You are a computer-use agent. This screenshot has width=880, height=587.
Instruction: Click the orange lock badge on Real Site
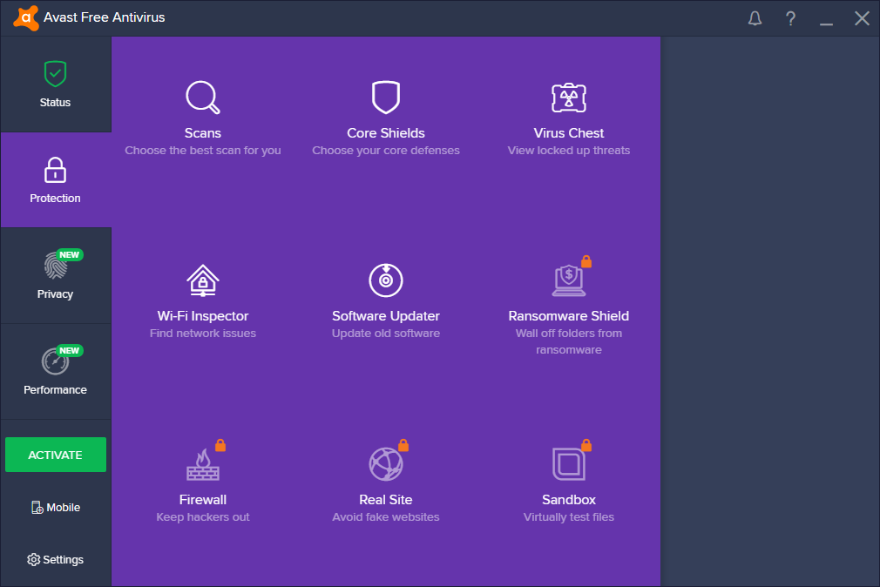click(403, 445)
